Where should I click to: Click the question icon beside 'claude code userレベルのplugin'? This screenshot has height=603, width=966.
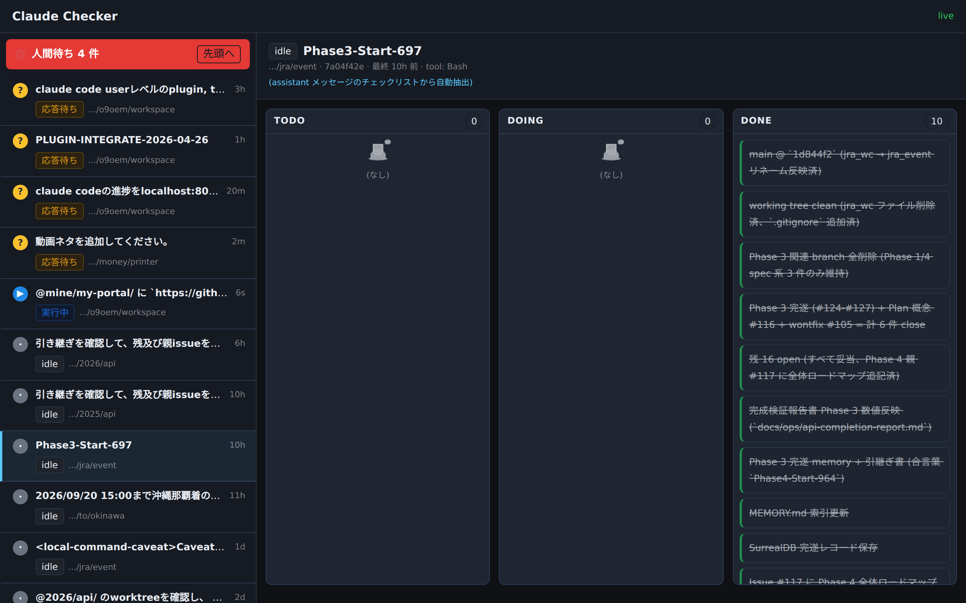(x=20, y=90)
